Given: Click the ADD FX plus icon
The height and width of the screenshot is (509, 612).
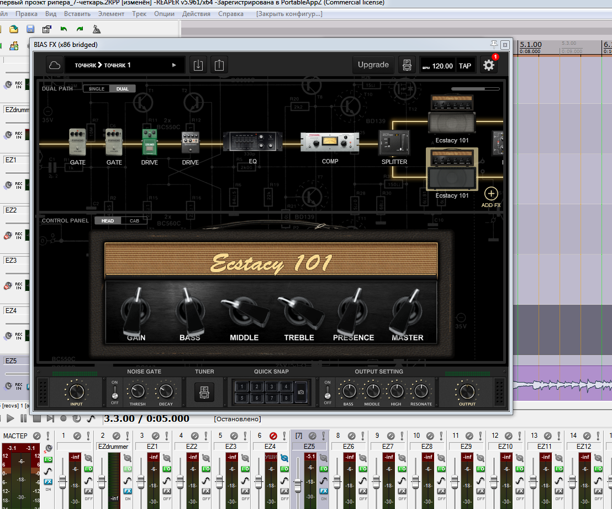Looking at the screenshot, I should 491,194.
